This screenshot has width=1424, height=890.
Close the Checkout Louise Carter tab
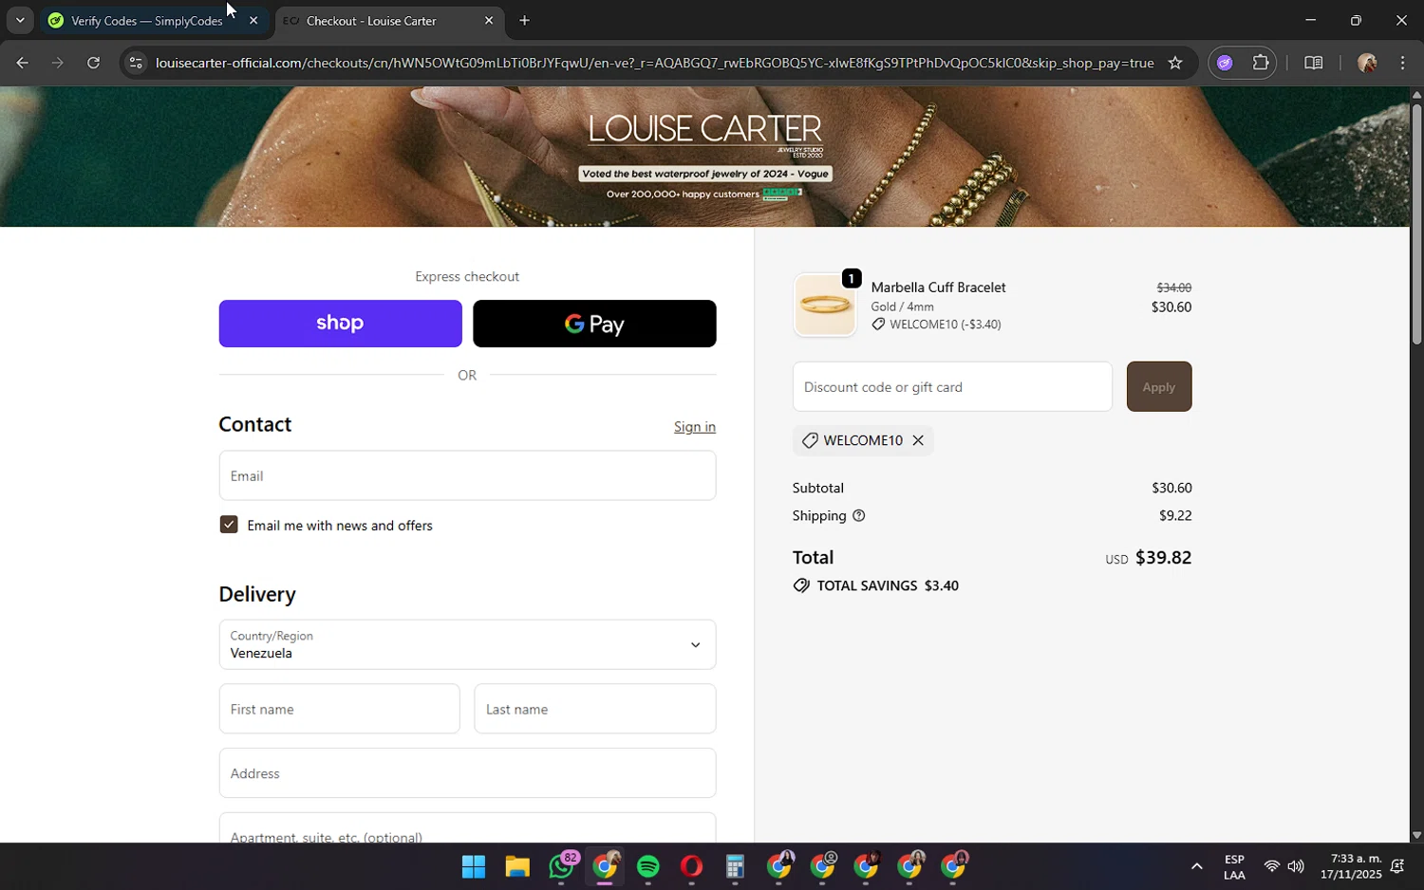tap(489, 20)
